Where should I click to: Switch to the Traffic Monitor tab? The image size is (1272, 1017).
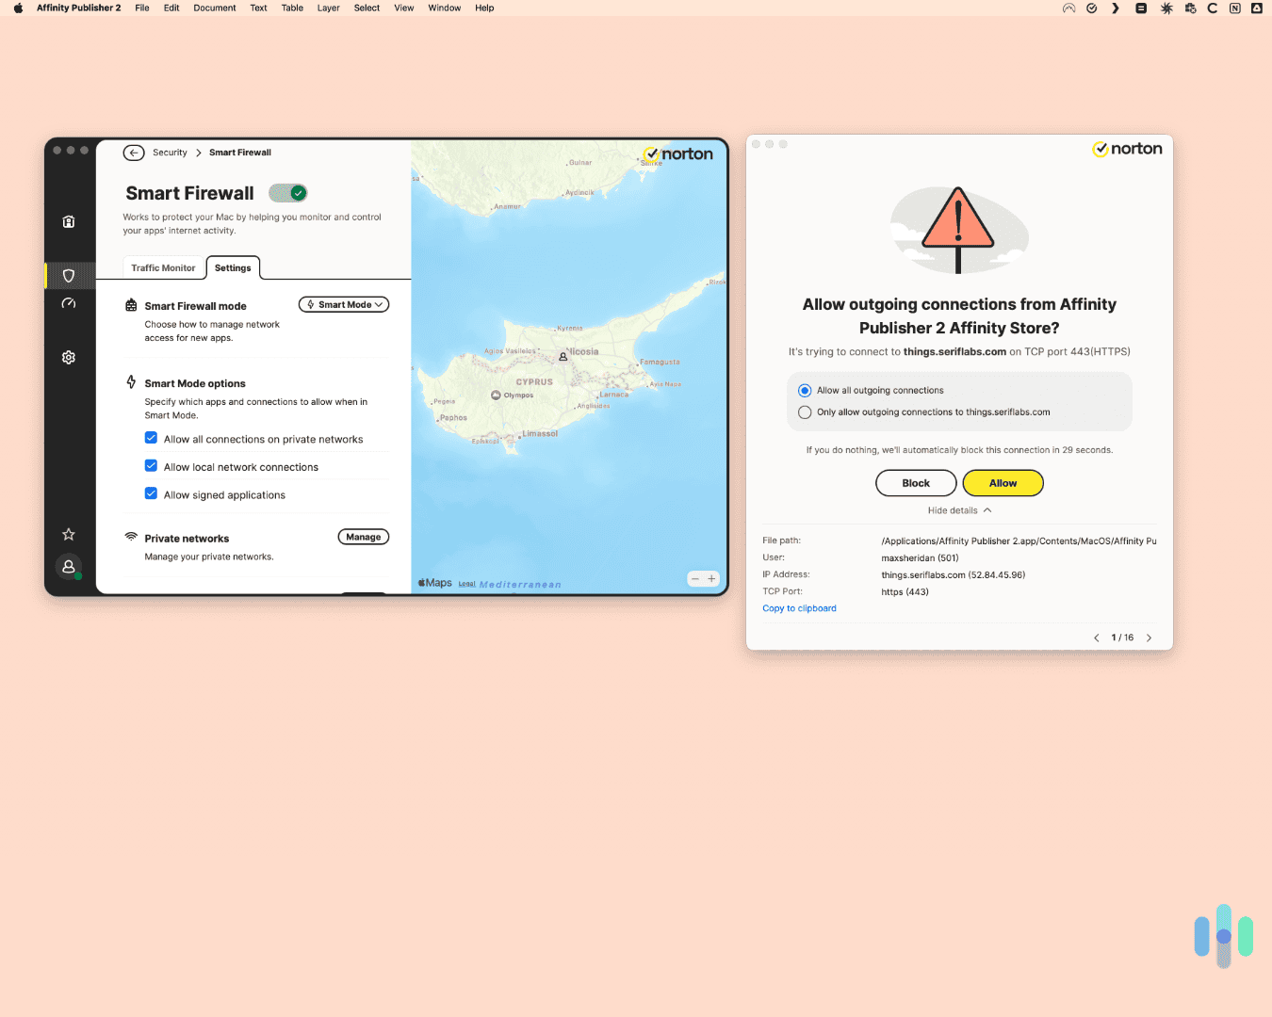click(163, 267)
